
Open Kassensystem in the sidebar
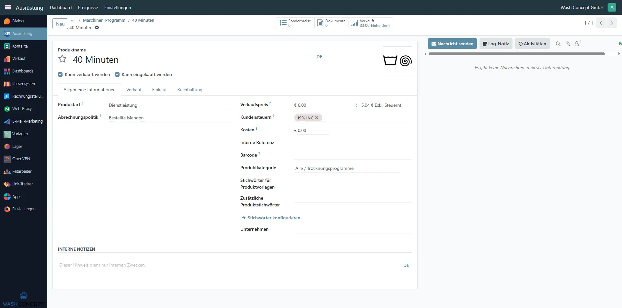pyautogui.click(x=24, y=84)
